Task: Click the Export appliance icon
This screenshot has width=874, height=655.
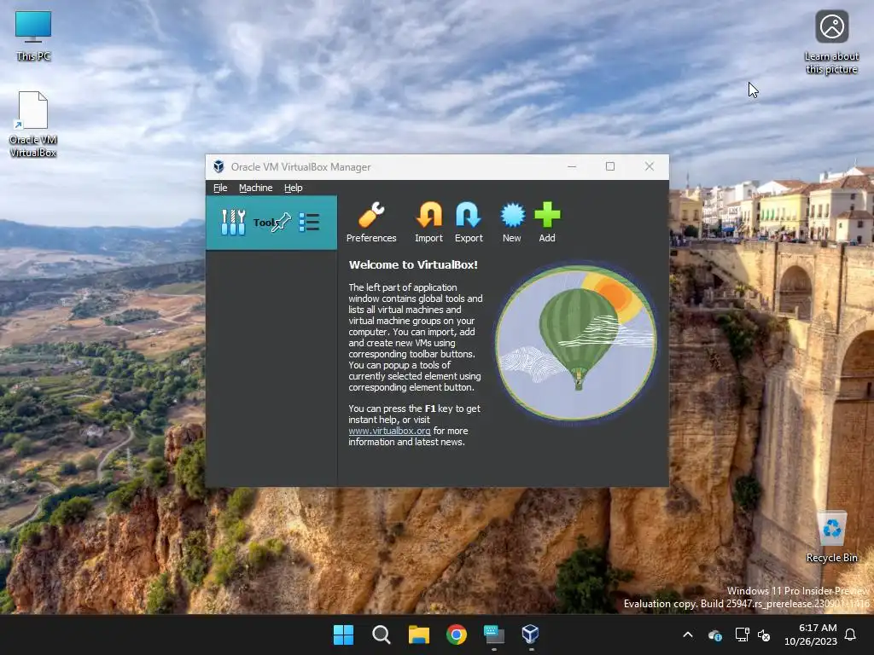Action: point(469,223)
